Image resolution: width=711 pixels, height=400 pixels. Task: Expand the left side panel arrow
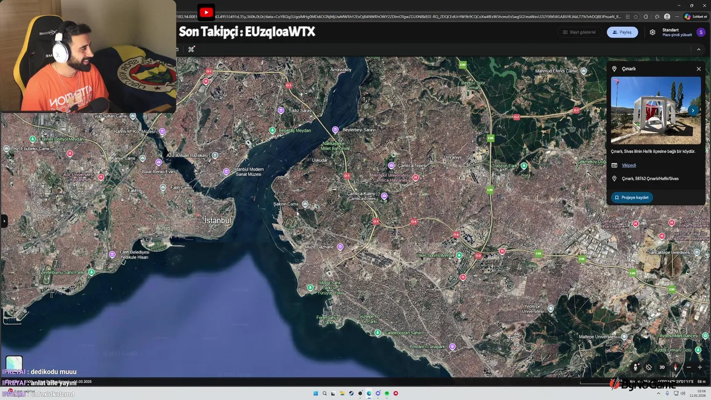tap(4, 221)
